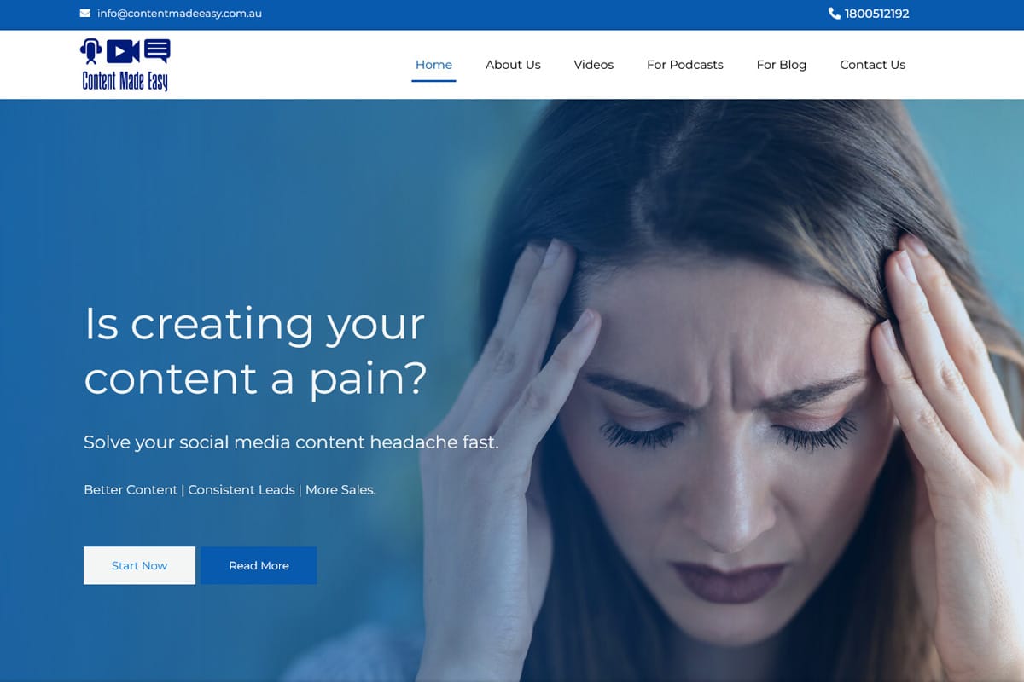
Task: Click the speech bubble logo icon
Action: point(157,51)
